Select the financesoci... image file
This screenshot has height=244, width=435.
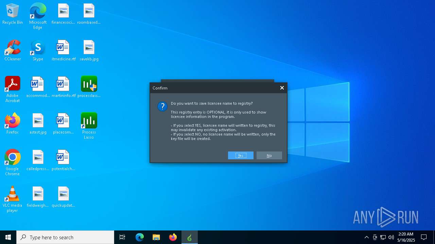click(63, 14)
